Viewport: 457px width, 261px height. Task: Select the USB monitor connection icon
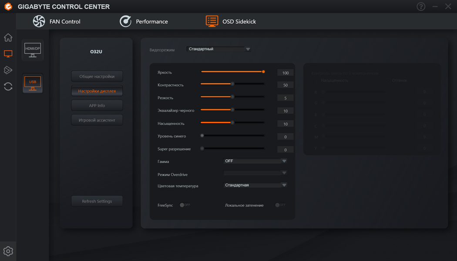pyautogui.click(x=33, y=84)
